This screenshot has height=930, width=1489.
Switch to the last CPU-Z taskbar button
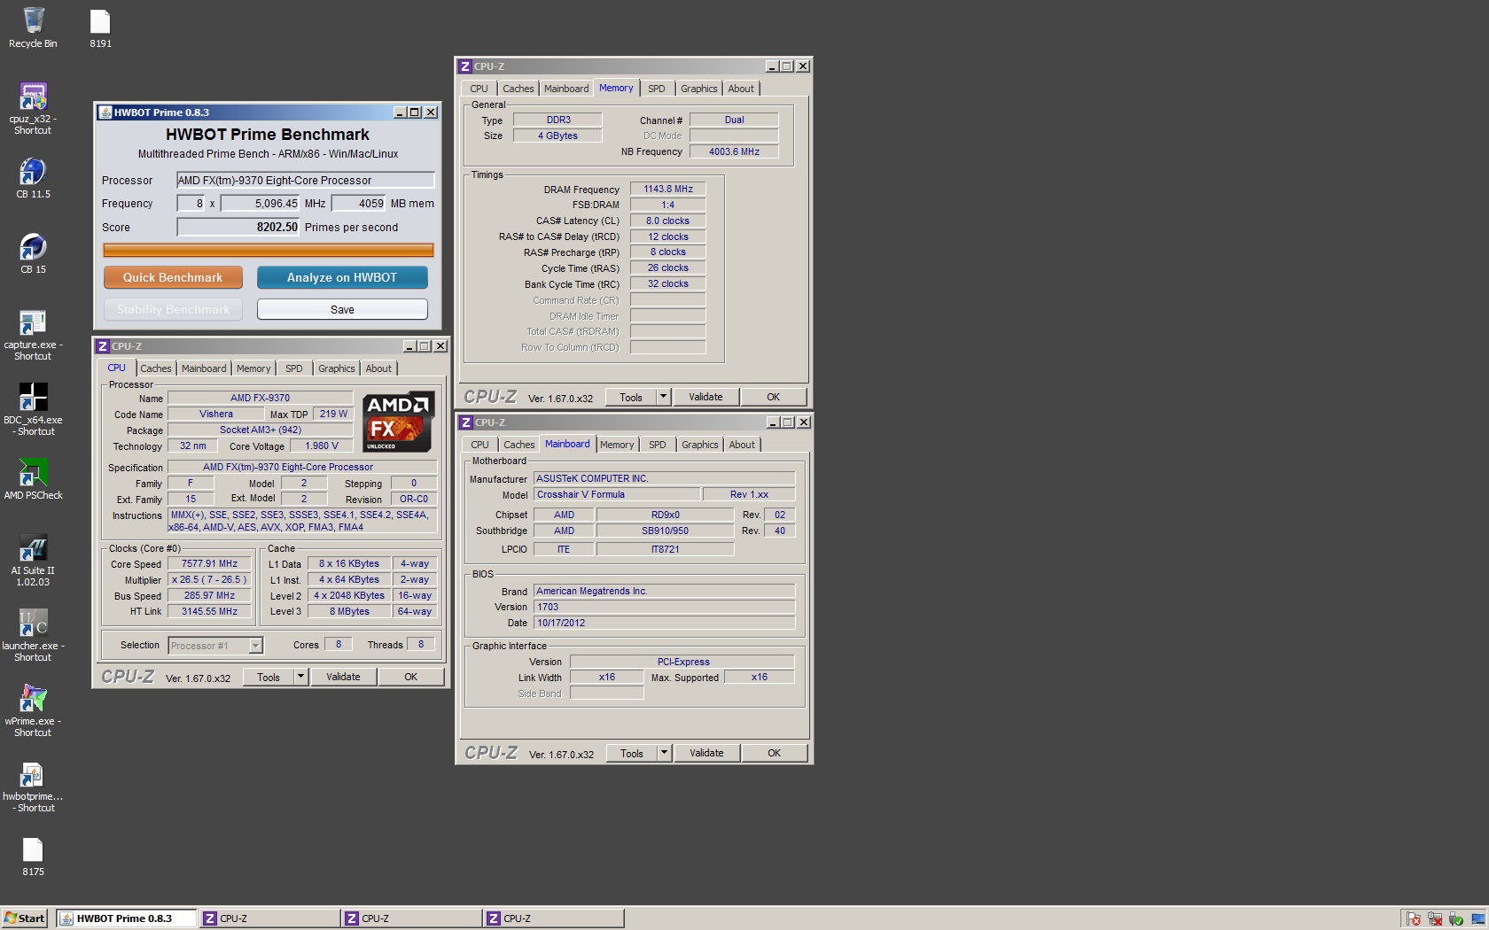click(554, 918)
